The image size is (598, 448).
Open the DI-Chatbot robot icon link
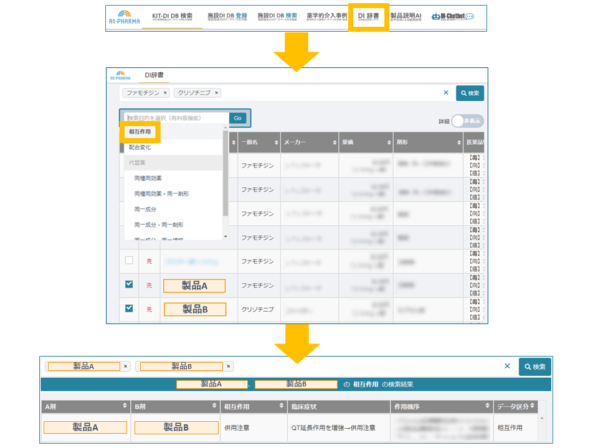click(453, 17)
